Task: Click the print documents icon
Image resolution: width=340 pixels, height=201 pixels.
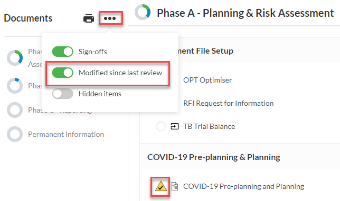Action: coord(89,18)
